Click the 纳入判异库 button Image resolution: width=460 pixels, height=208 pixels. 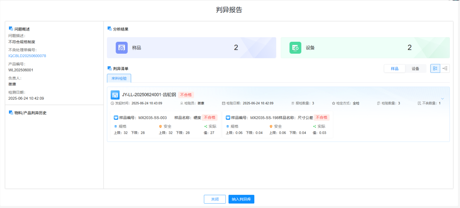click(x=241, y=199)
